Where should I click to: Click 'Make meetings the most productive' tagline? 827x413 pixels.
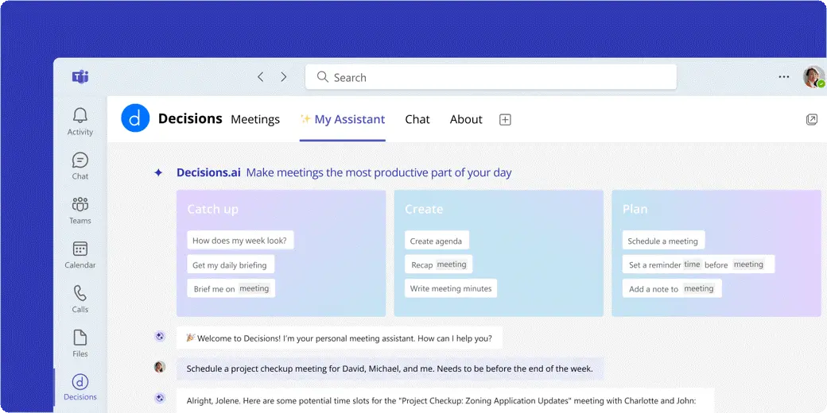tap(379, 172)
